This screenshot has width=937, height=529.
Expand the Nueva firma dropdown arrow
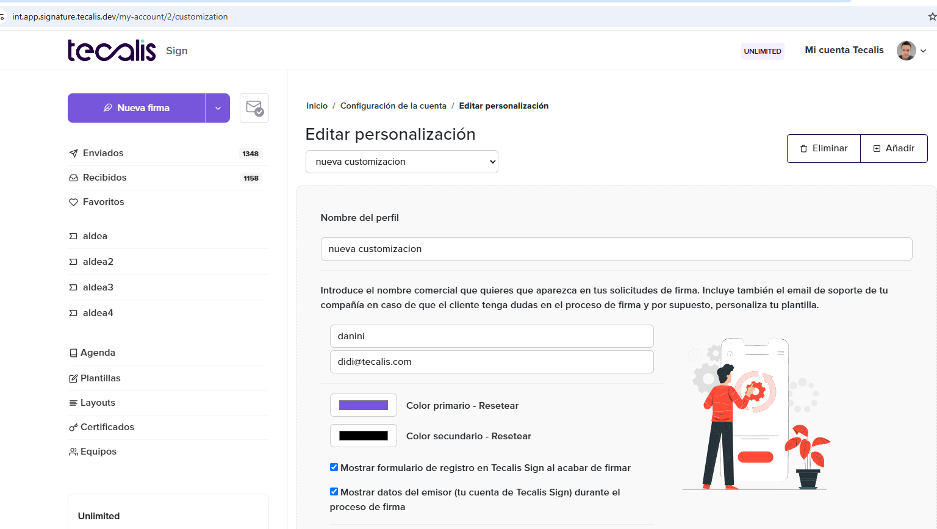pos(218,108)
